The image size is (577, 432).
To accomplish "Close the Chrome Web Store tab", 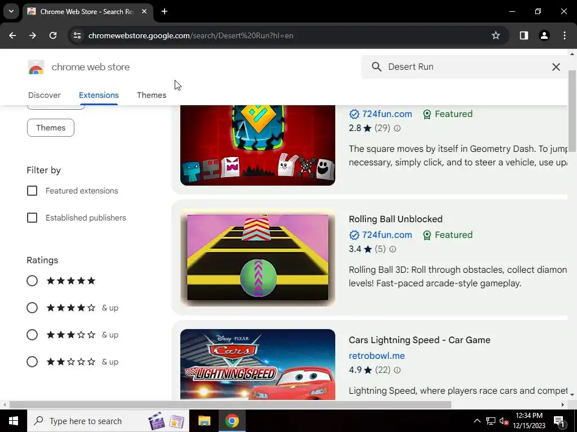I will [144, 11].
